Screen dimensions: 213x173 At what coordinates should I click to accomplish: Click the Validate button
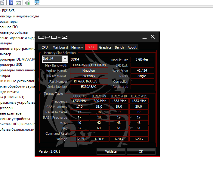(111, 151)
